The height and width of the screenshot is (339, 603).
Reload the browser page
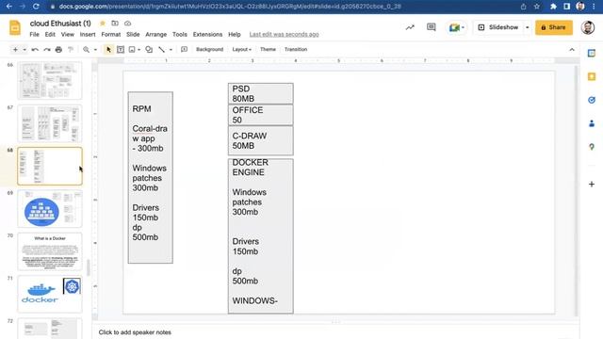point(36,7)
